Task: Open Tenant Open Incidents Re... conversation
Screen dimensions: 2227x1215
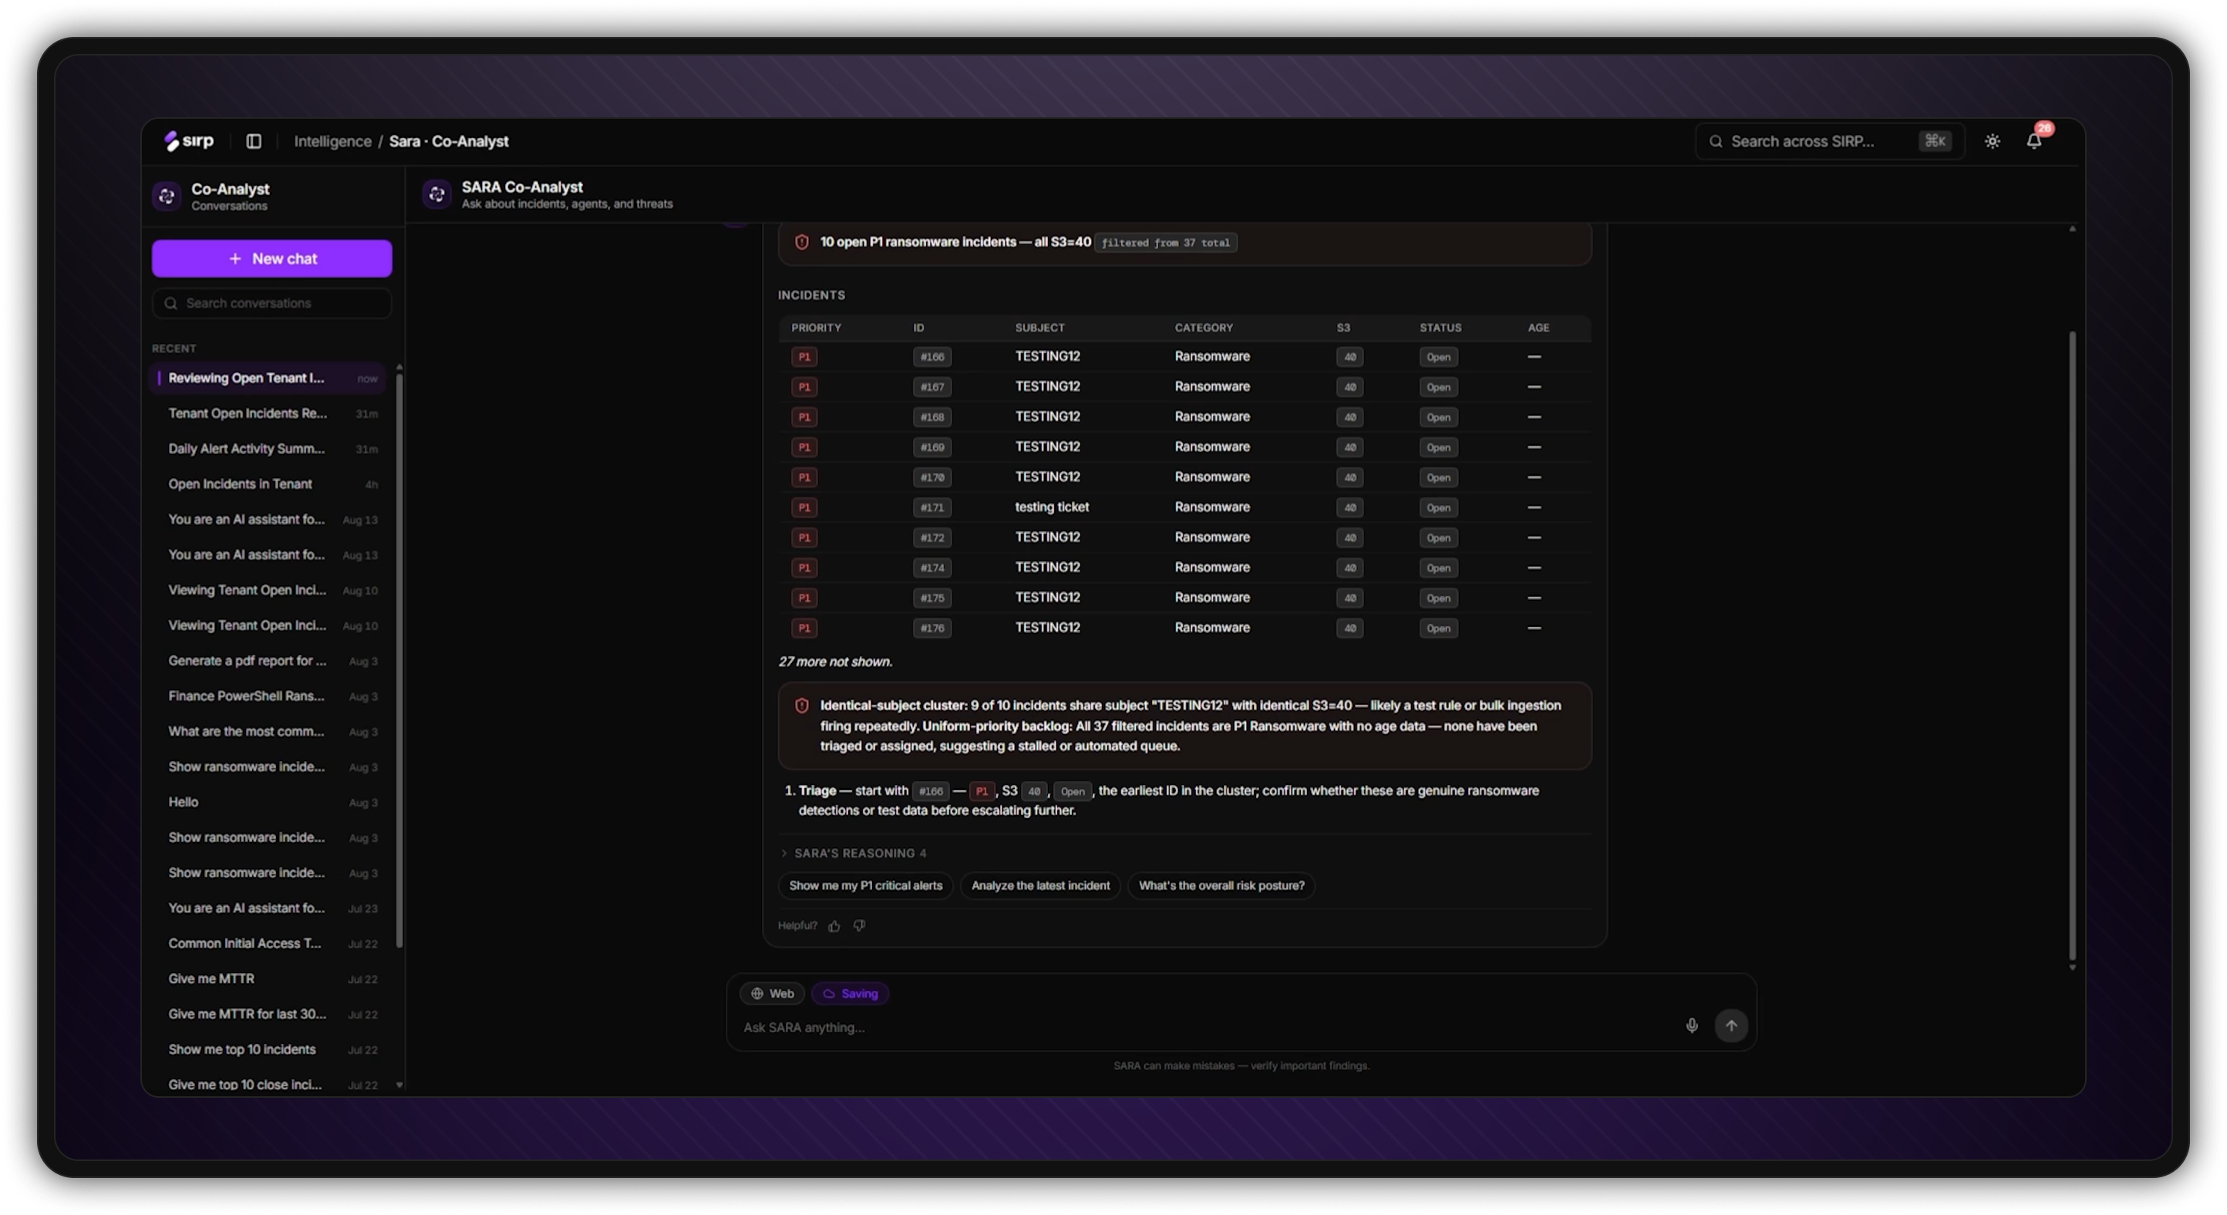Action: coord(268,414)
